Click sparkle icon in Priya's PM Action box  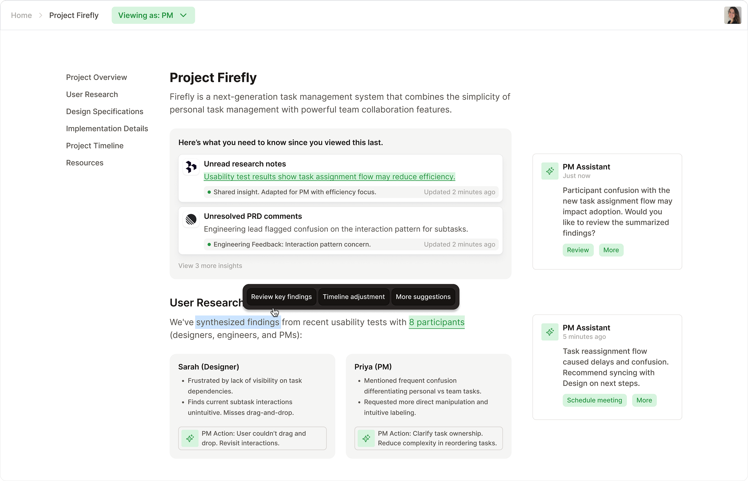366,438
